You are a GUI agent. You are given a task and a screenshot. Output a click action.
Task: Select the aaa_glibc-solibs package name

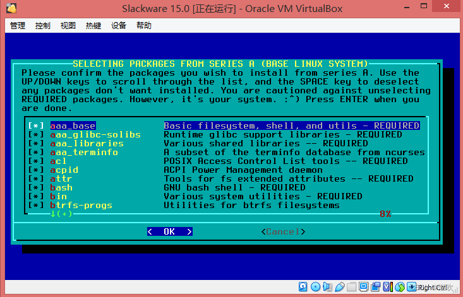[95, 135]
